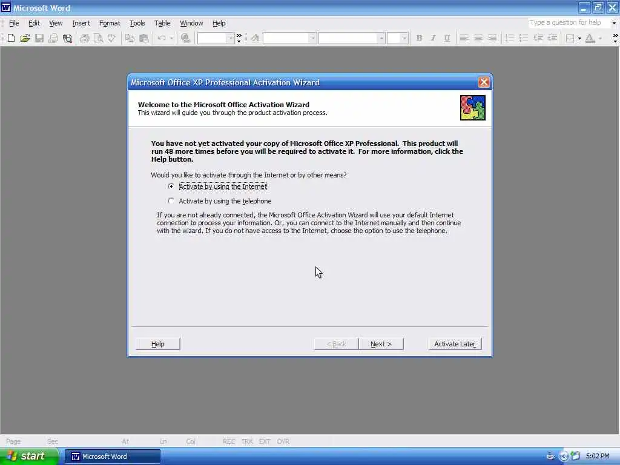Click the Bullets list icon

(x=524, y=38)
